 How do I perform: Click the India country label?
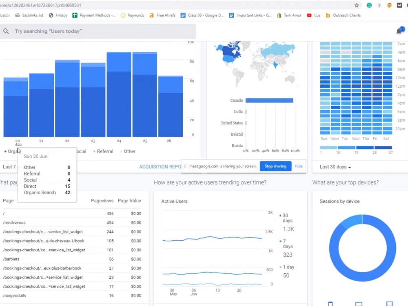pos(238,112)
